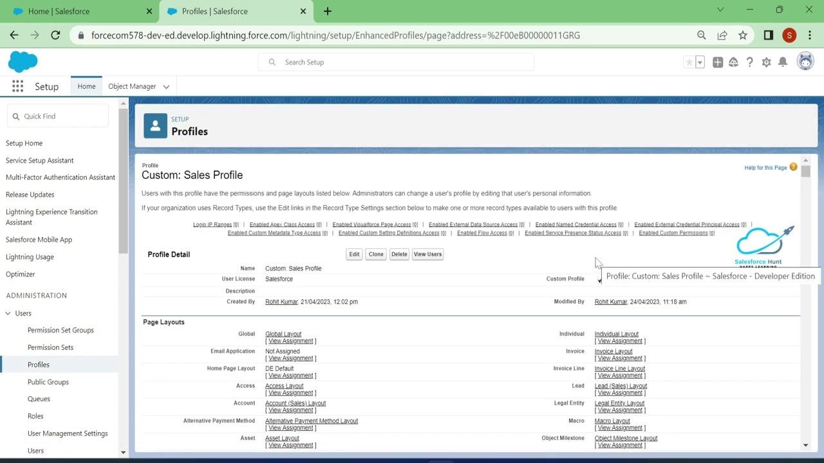Open Permission Sets in sidebar
824x463 pixels.
pos(50,348)
